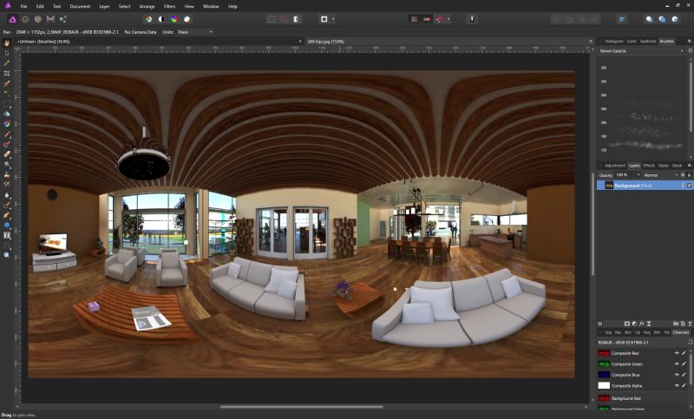694x419 pixels.
Task: Select the Color Picker tool in left toolbar
Action: point(7,62)
